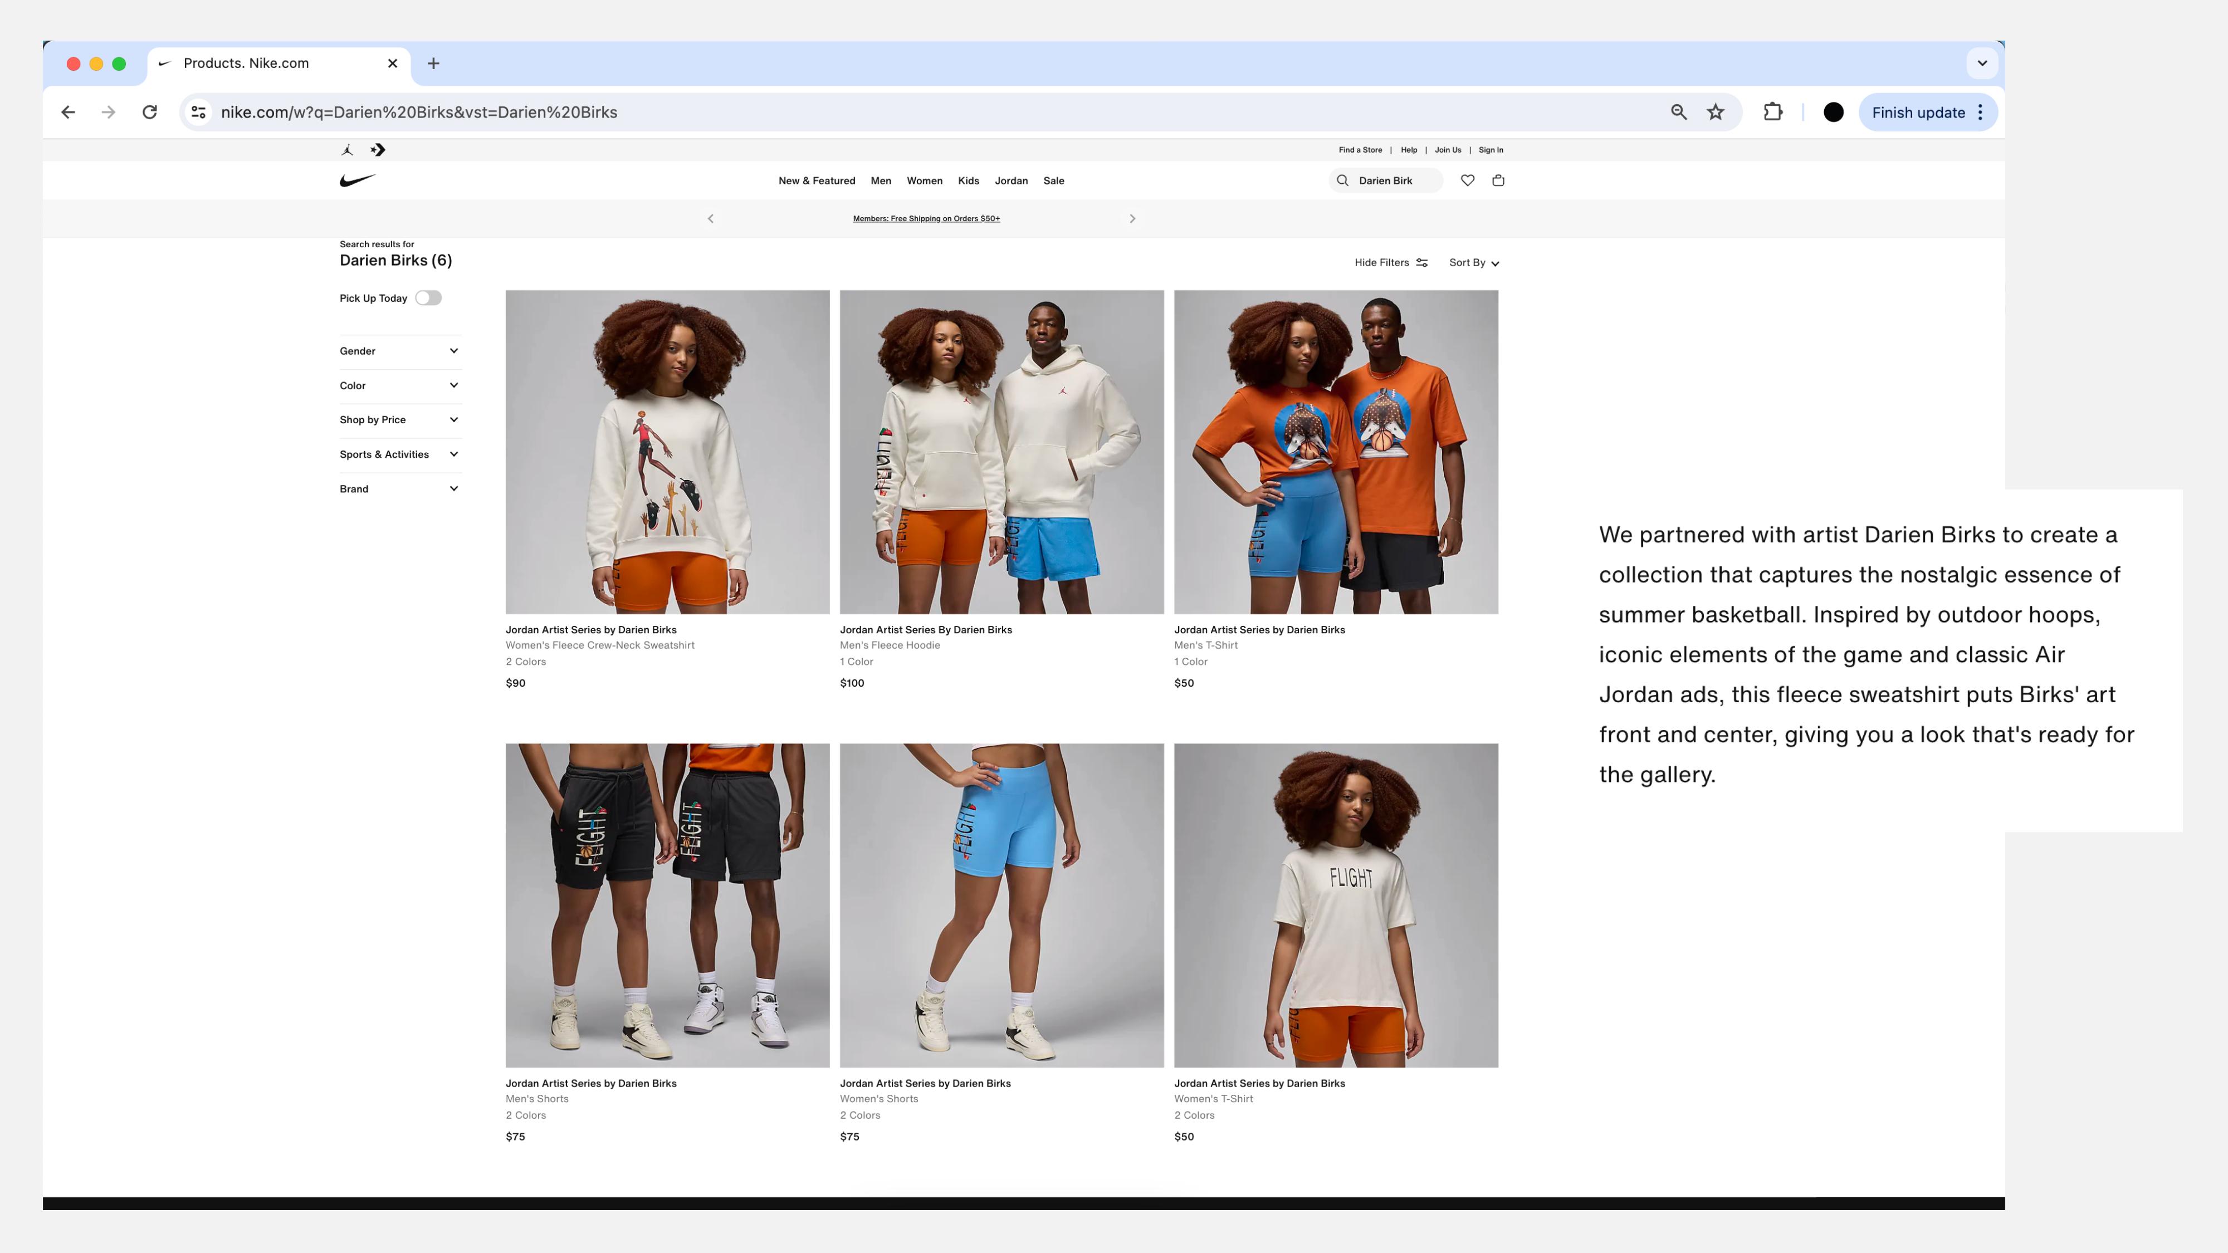Show next promo banner message

click(1132, 219)
